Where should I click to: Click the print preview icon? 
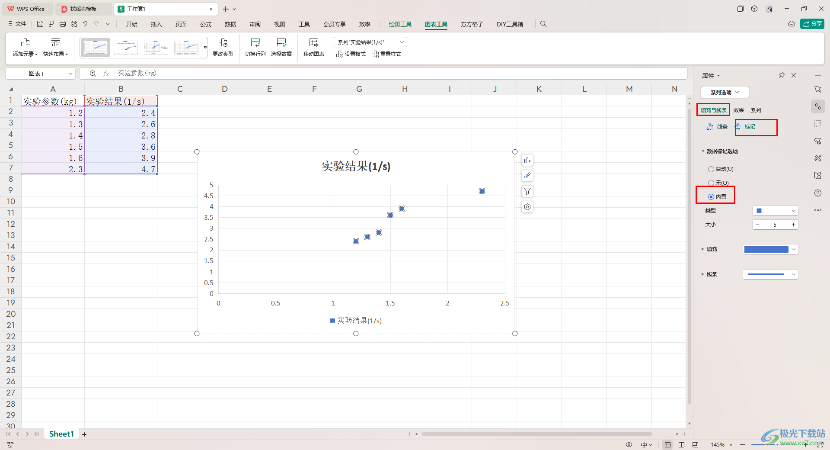coord(74,24)
